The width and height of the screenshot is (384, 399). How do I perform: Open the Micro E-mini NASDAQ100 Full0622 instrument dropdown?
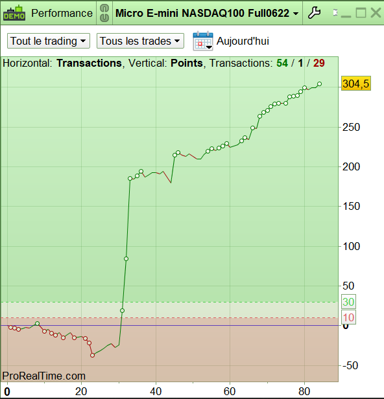point(207,13)
